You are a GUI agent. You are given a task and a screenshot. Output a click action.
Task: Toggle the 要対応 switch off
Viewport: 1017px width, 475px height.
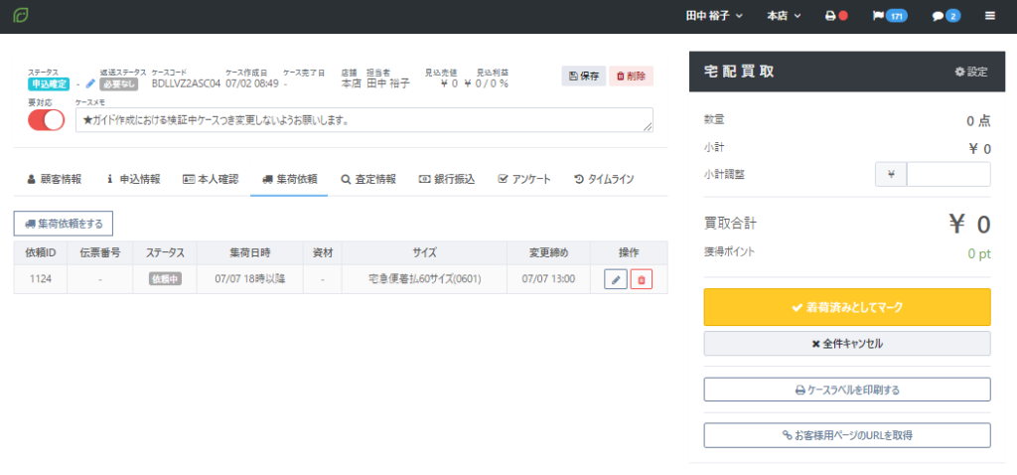tap(47, 120)
